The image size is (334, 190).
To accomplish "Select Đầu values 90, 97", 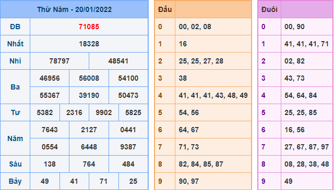I will pos(189,181).
